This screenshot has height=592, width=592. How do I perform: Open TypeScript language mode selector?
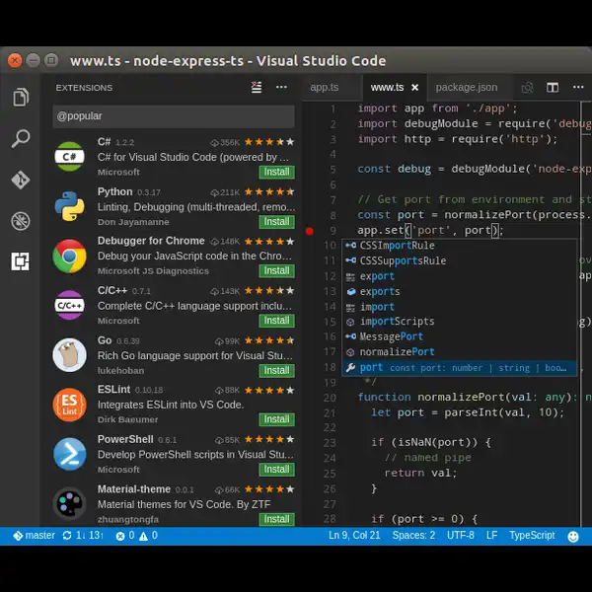coord(532,536)
